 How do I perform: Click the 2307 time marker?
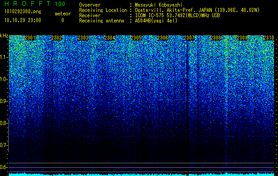tap(189, 38)
